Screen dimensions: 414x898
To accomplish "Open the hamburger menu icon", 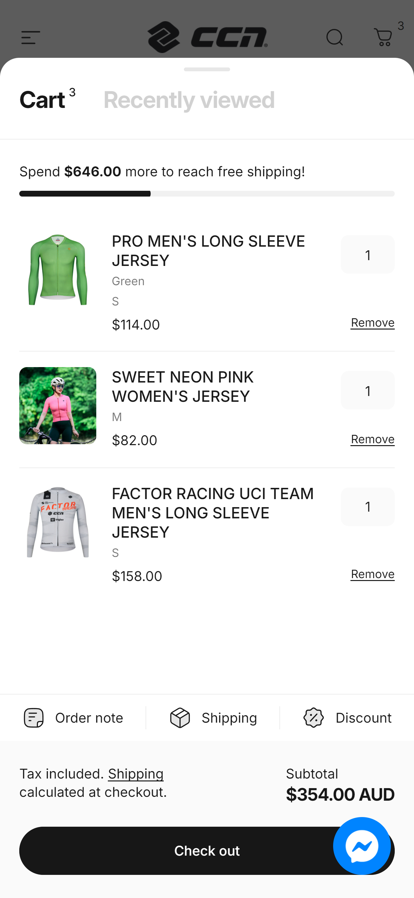I will 31,38.
